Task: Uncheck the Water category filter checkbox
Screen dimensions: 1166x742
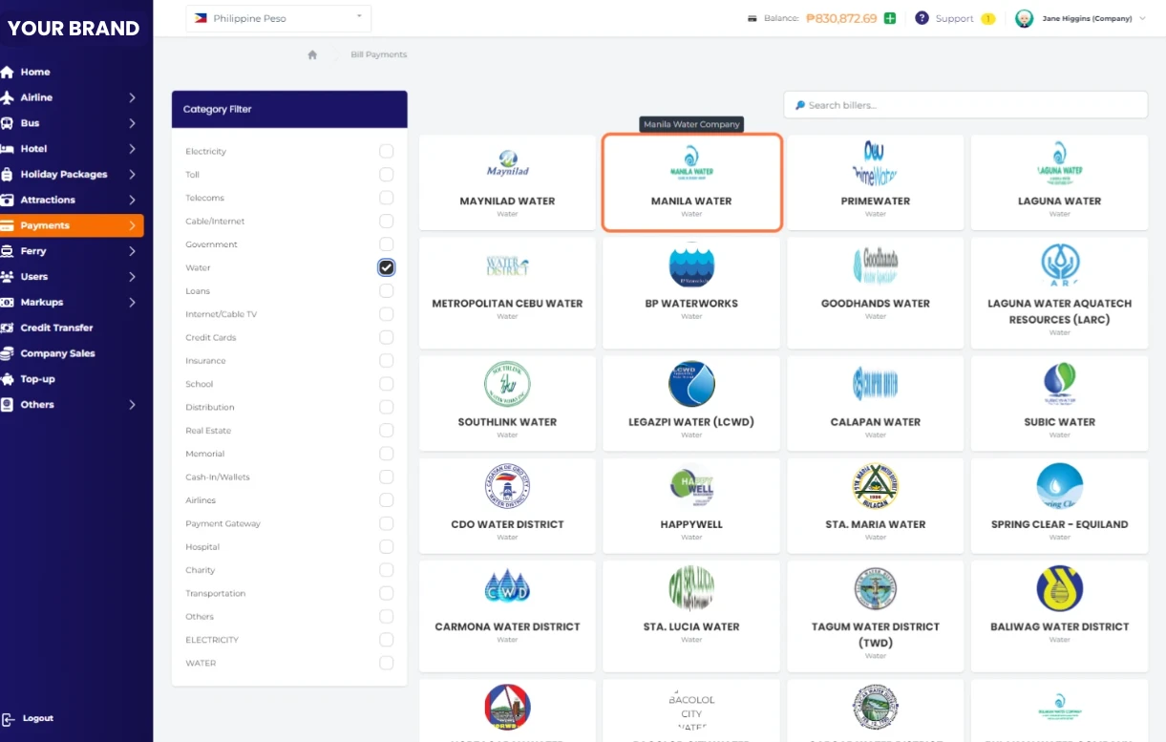Action: (x=386, y=267)
